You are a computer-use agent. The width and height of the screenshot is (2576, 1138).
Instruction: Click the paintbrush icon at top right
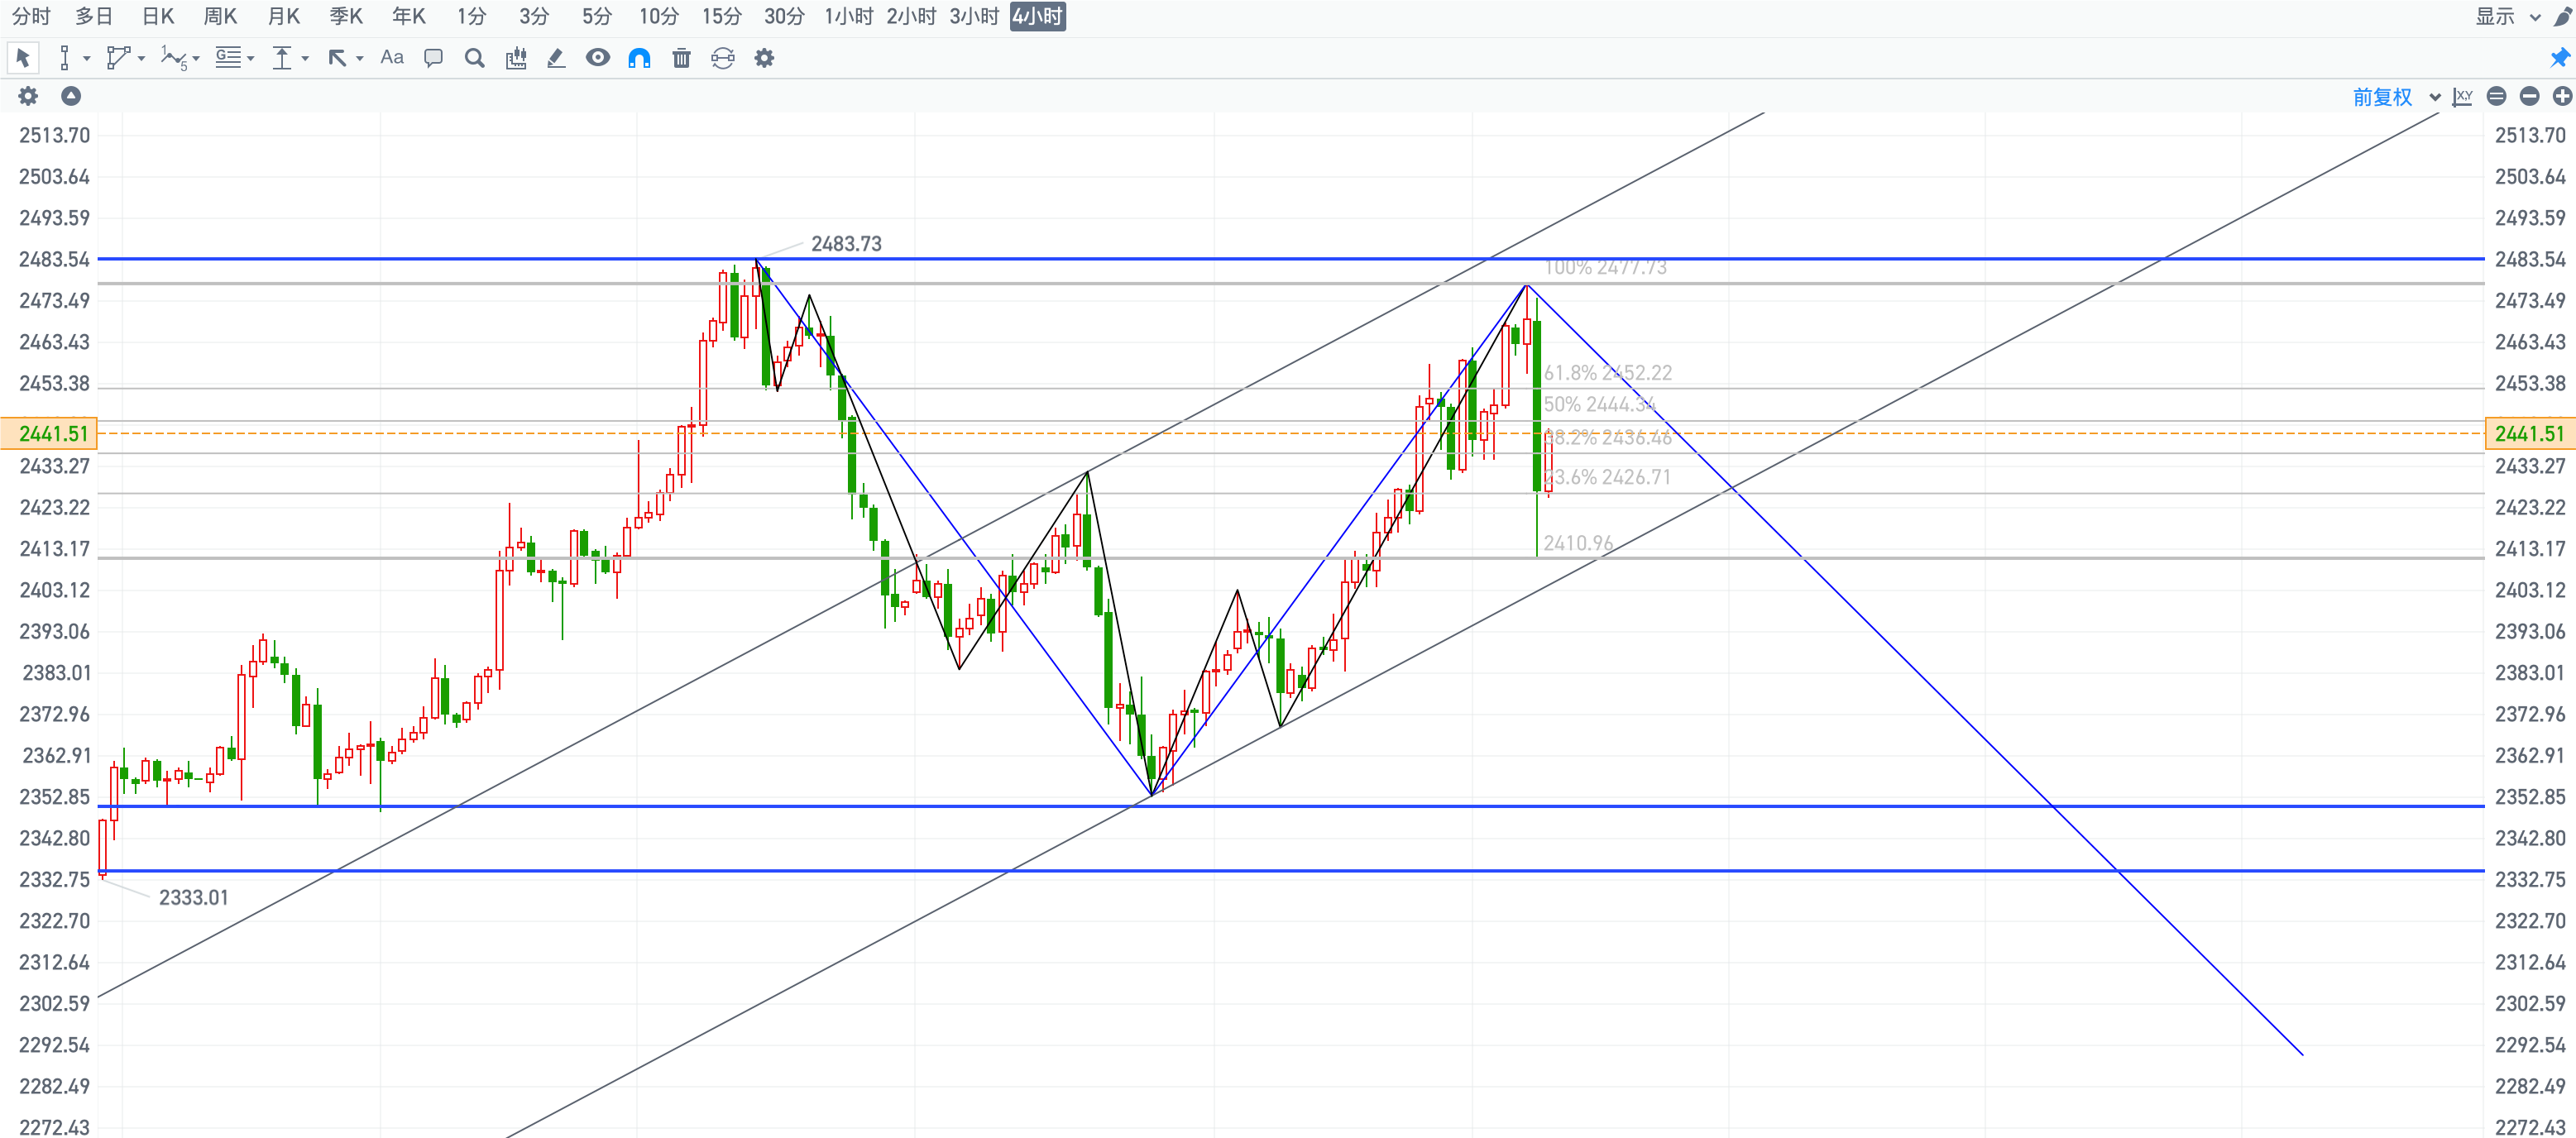[2561, 17]
